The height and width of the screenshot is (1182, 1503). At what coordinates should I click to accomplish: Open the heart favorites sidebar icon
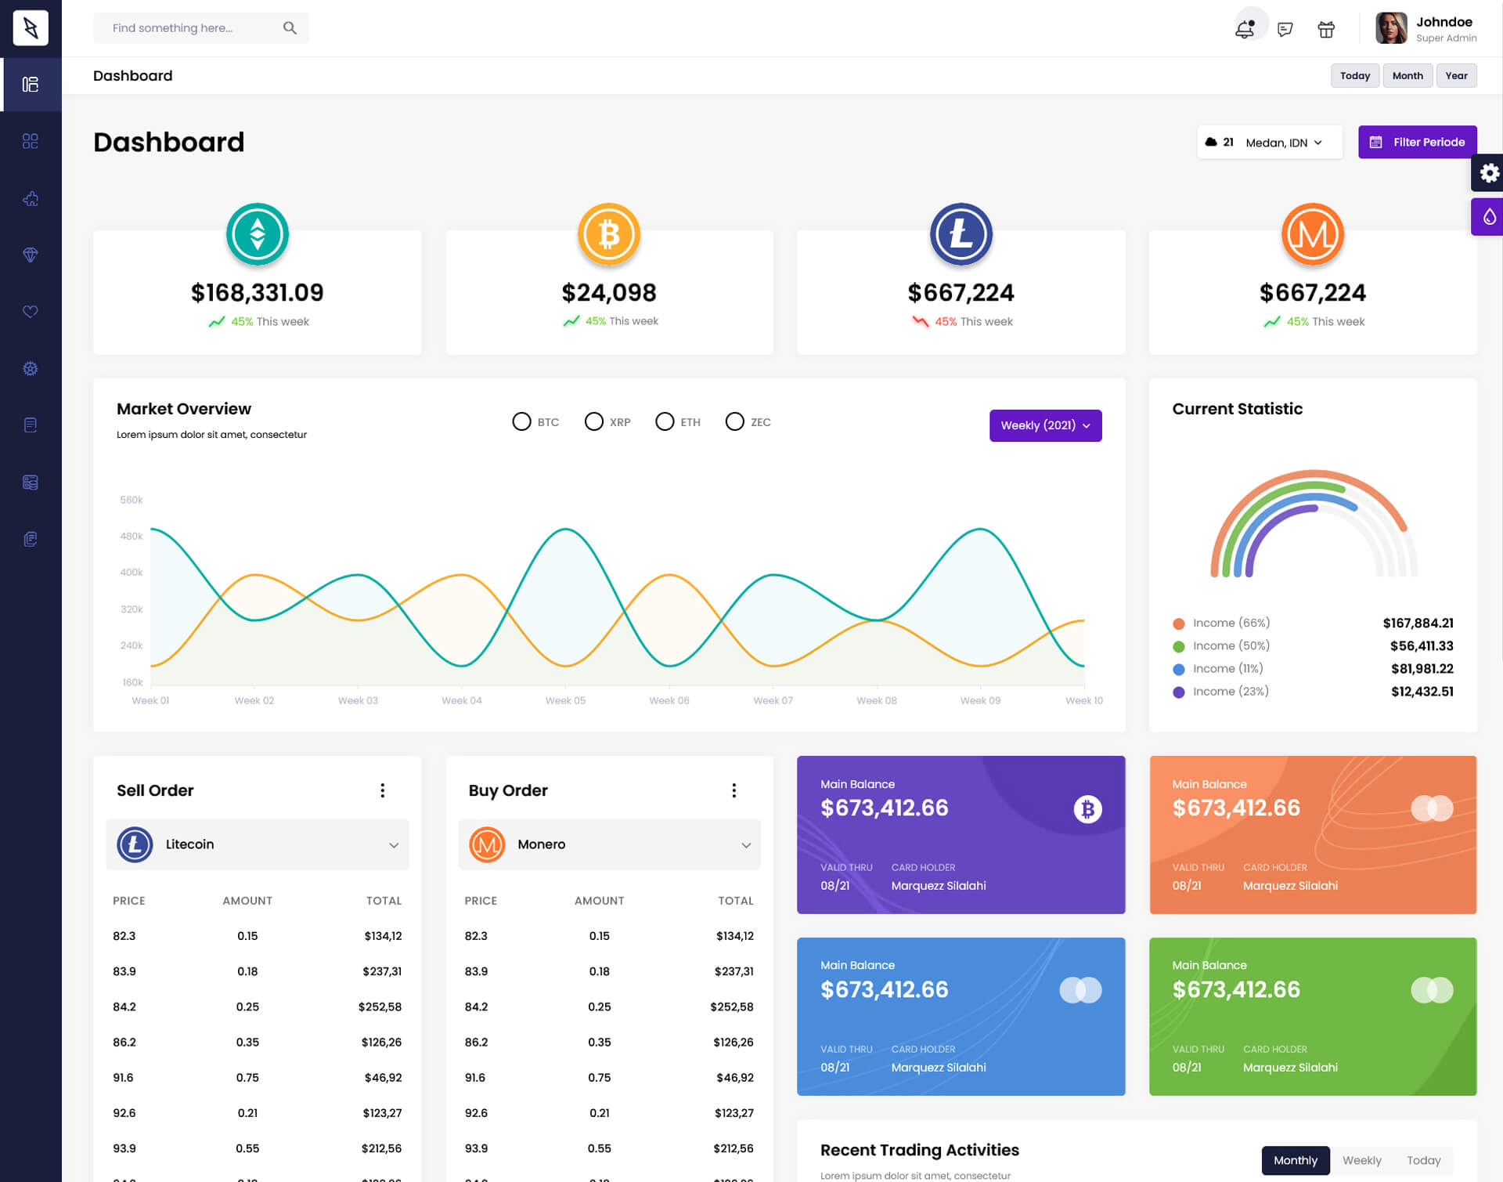31,312
